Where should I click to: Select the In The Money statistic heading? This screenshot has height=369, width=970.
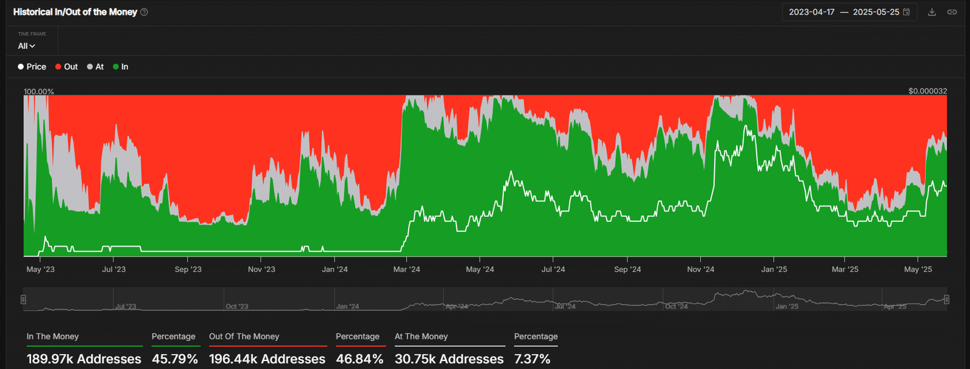[53, 336]
